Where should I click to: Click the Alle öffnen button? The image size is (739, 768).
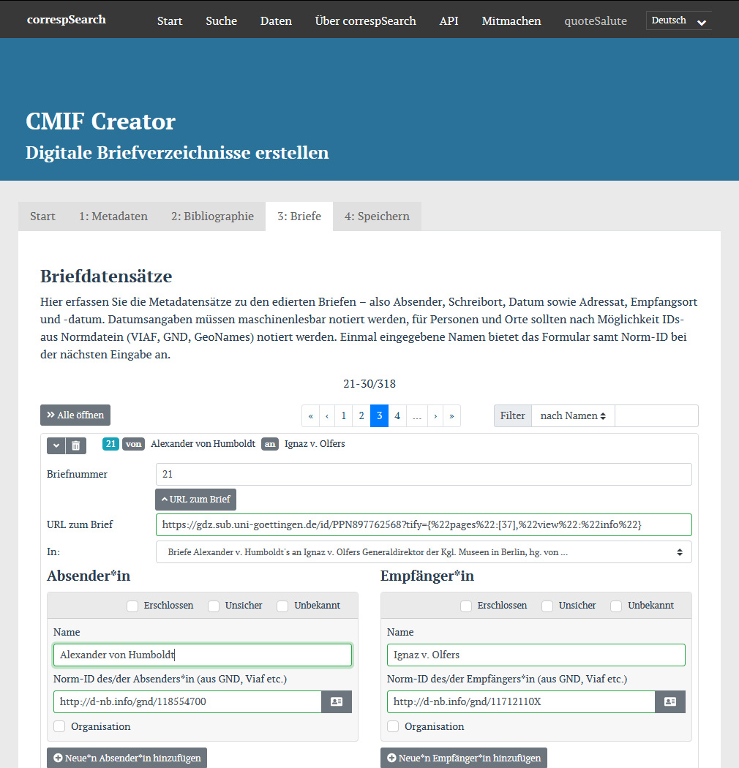[75, 414]
